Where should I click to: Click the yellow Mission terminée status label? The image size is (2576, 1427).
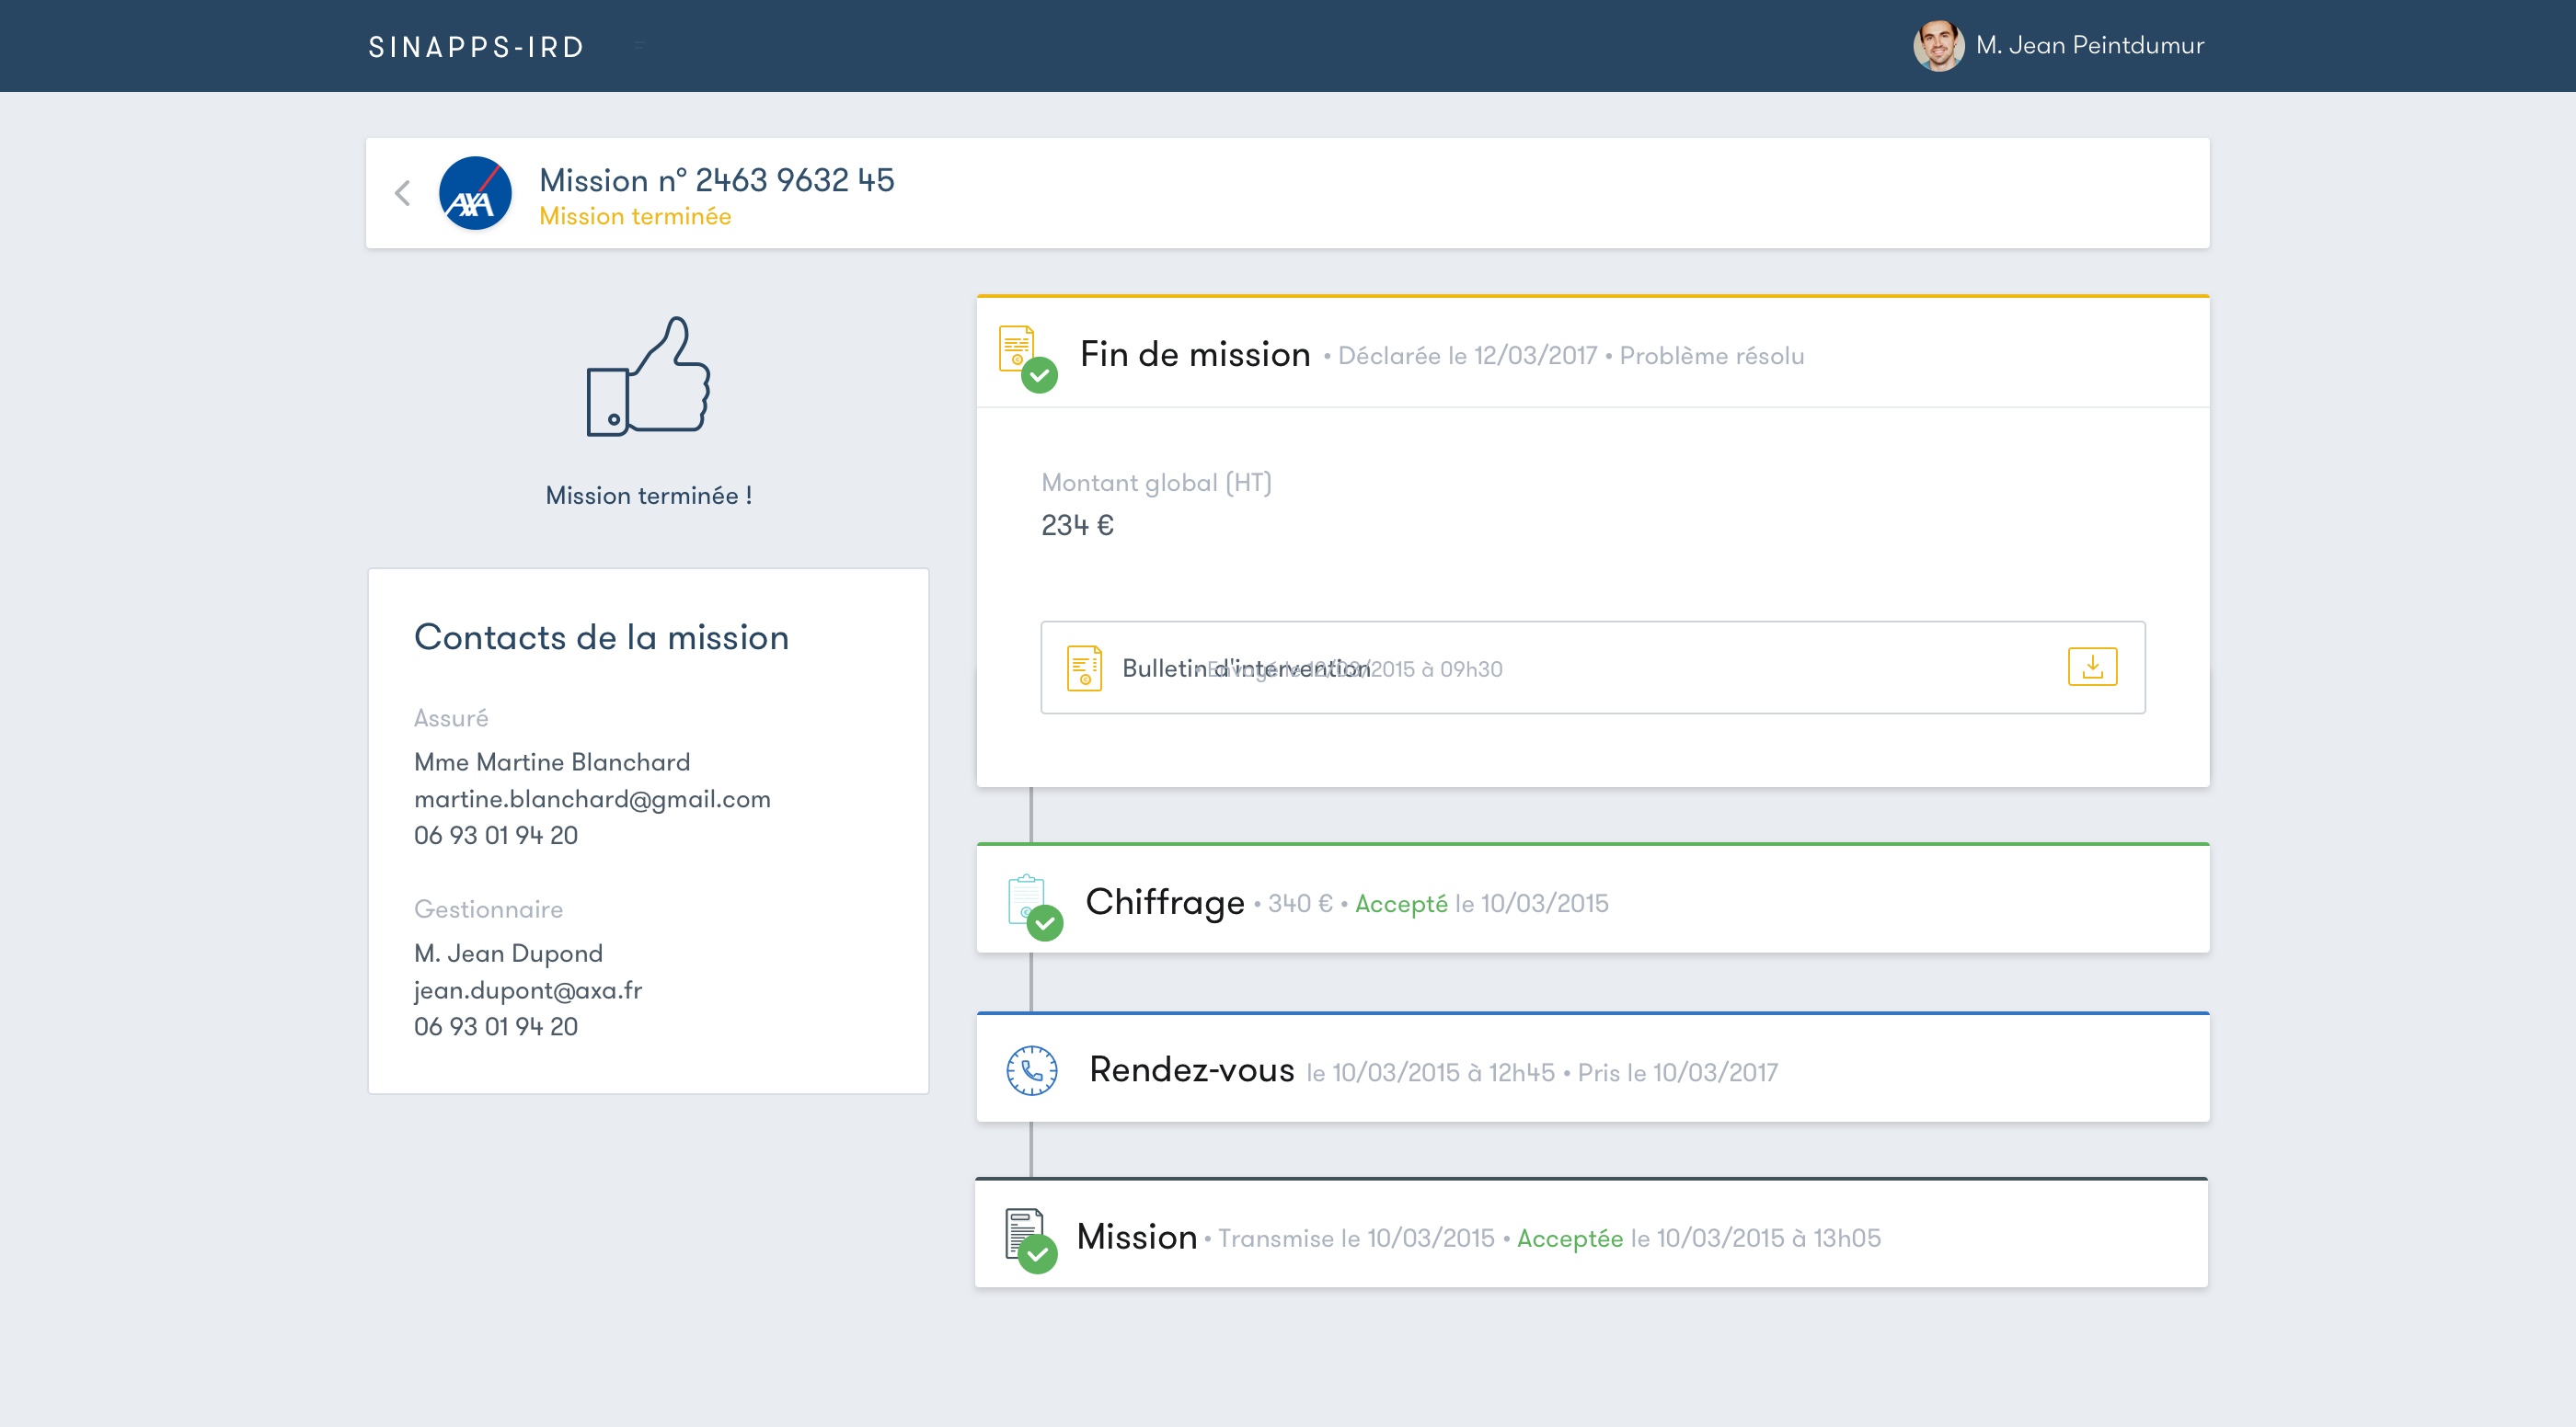[635, 216]
